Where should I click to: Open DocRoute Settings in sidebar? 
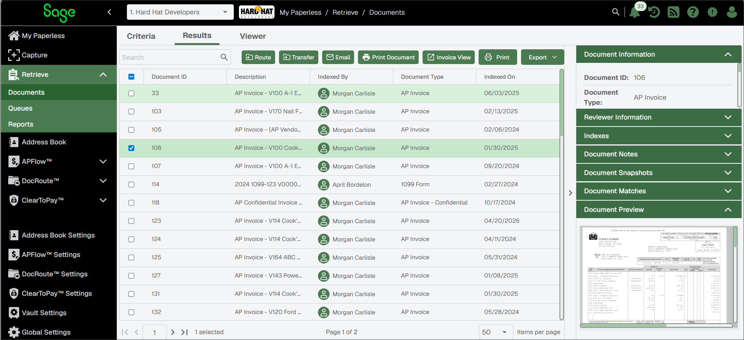58,274
